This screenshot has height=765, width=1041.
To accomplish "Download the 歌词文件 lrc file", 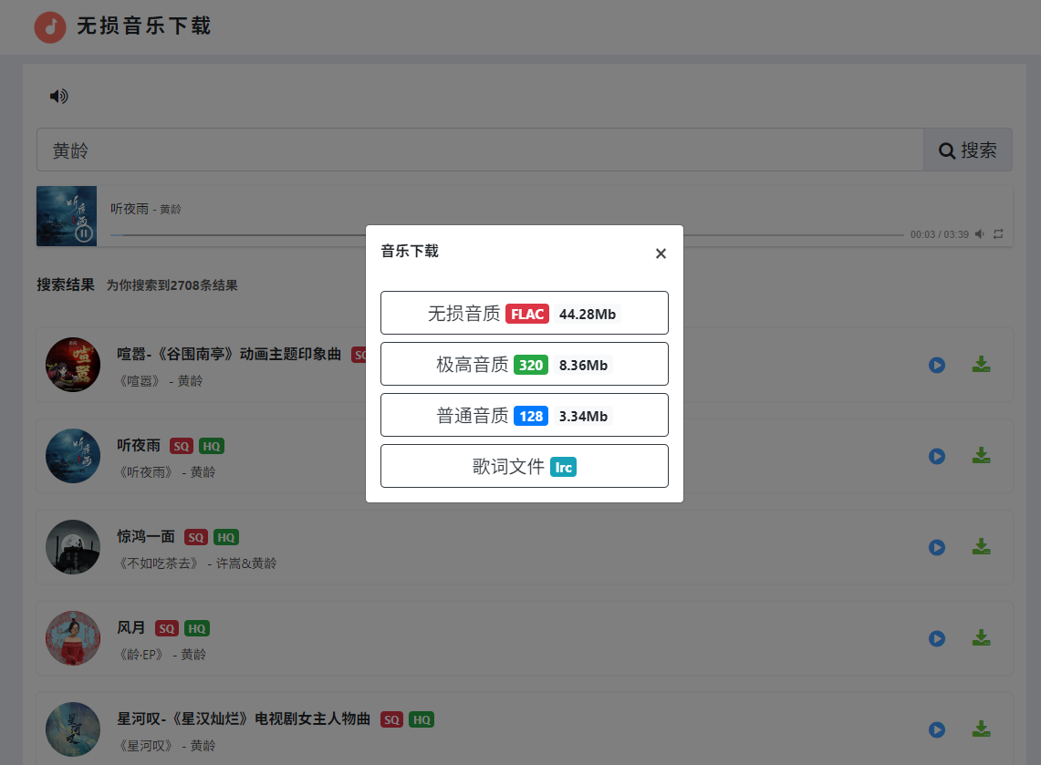I will 524,467.
